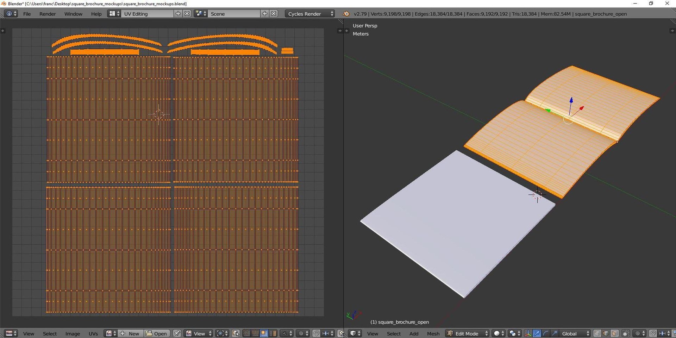The image size is (676, 338).
Task: Select UV vertex selection mode
Action: [246, 333]
